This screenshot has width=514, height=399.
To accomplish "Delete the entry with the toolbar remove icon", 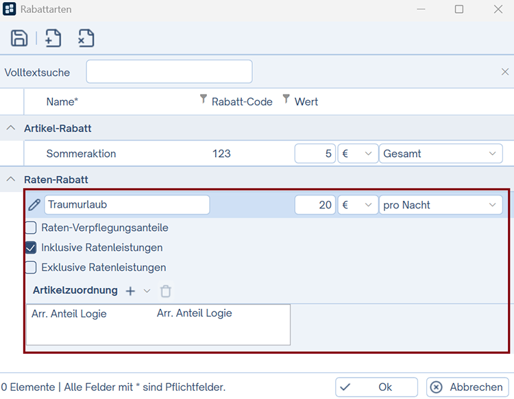I will [x=86, y=38].
